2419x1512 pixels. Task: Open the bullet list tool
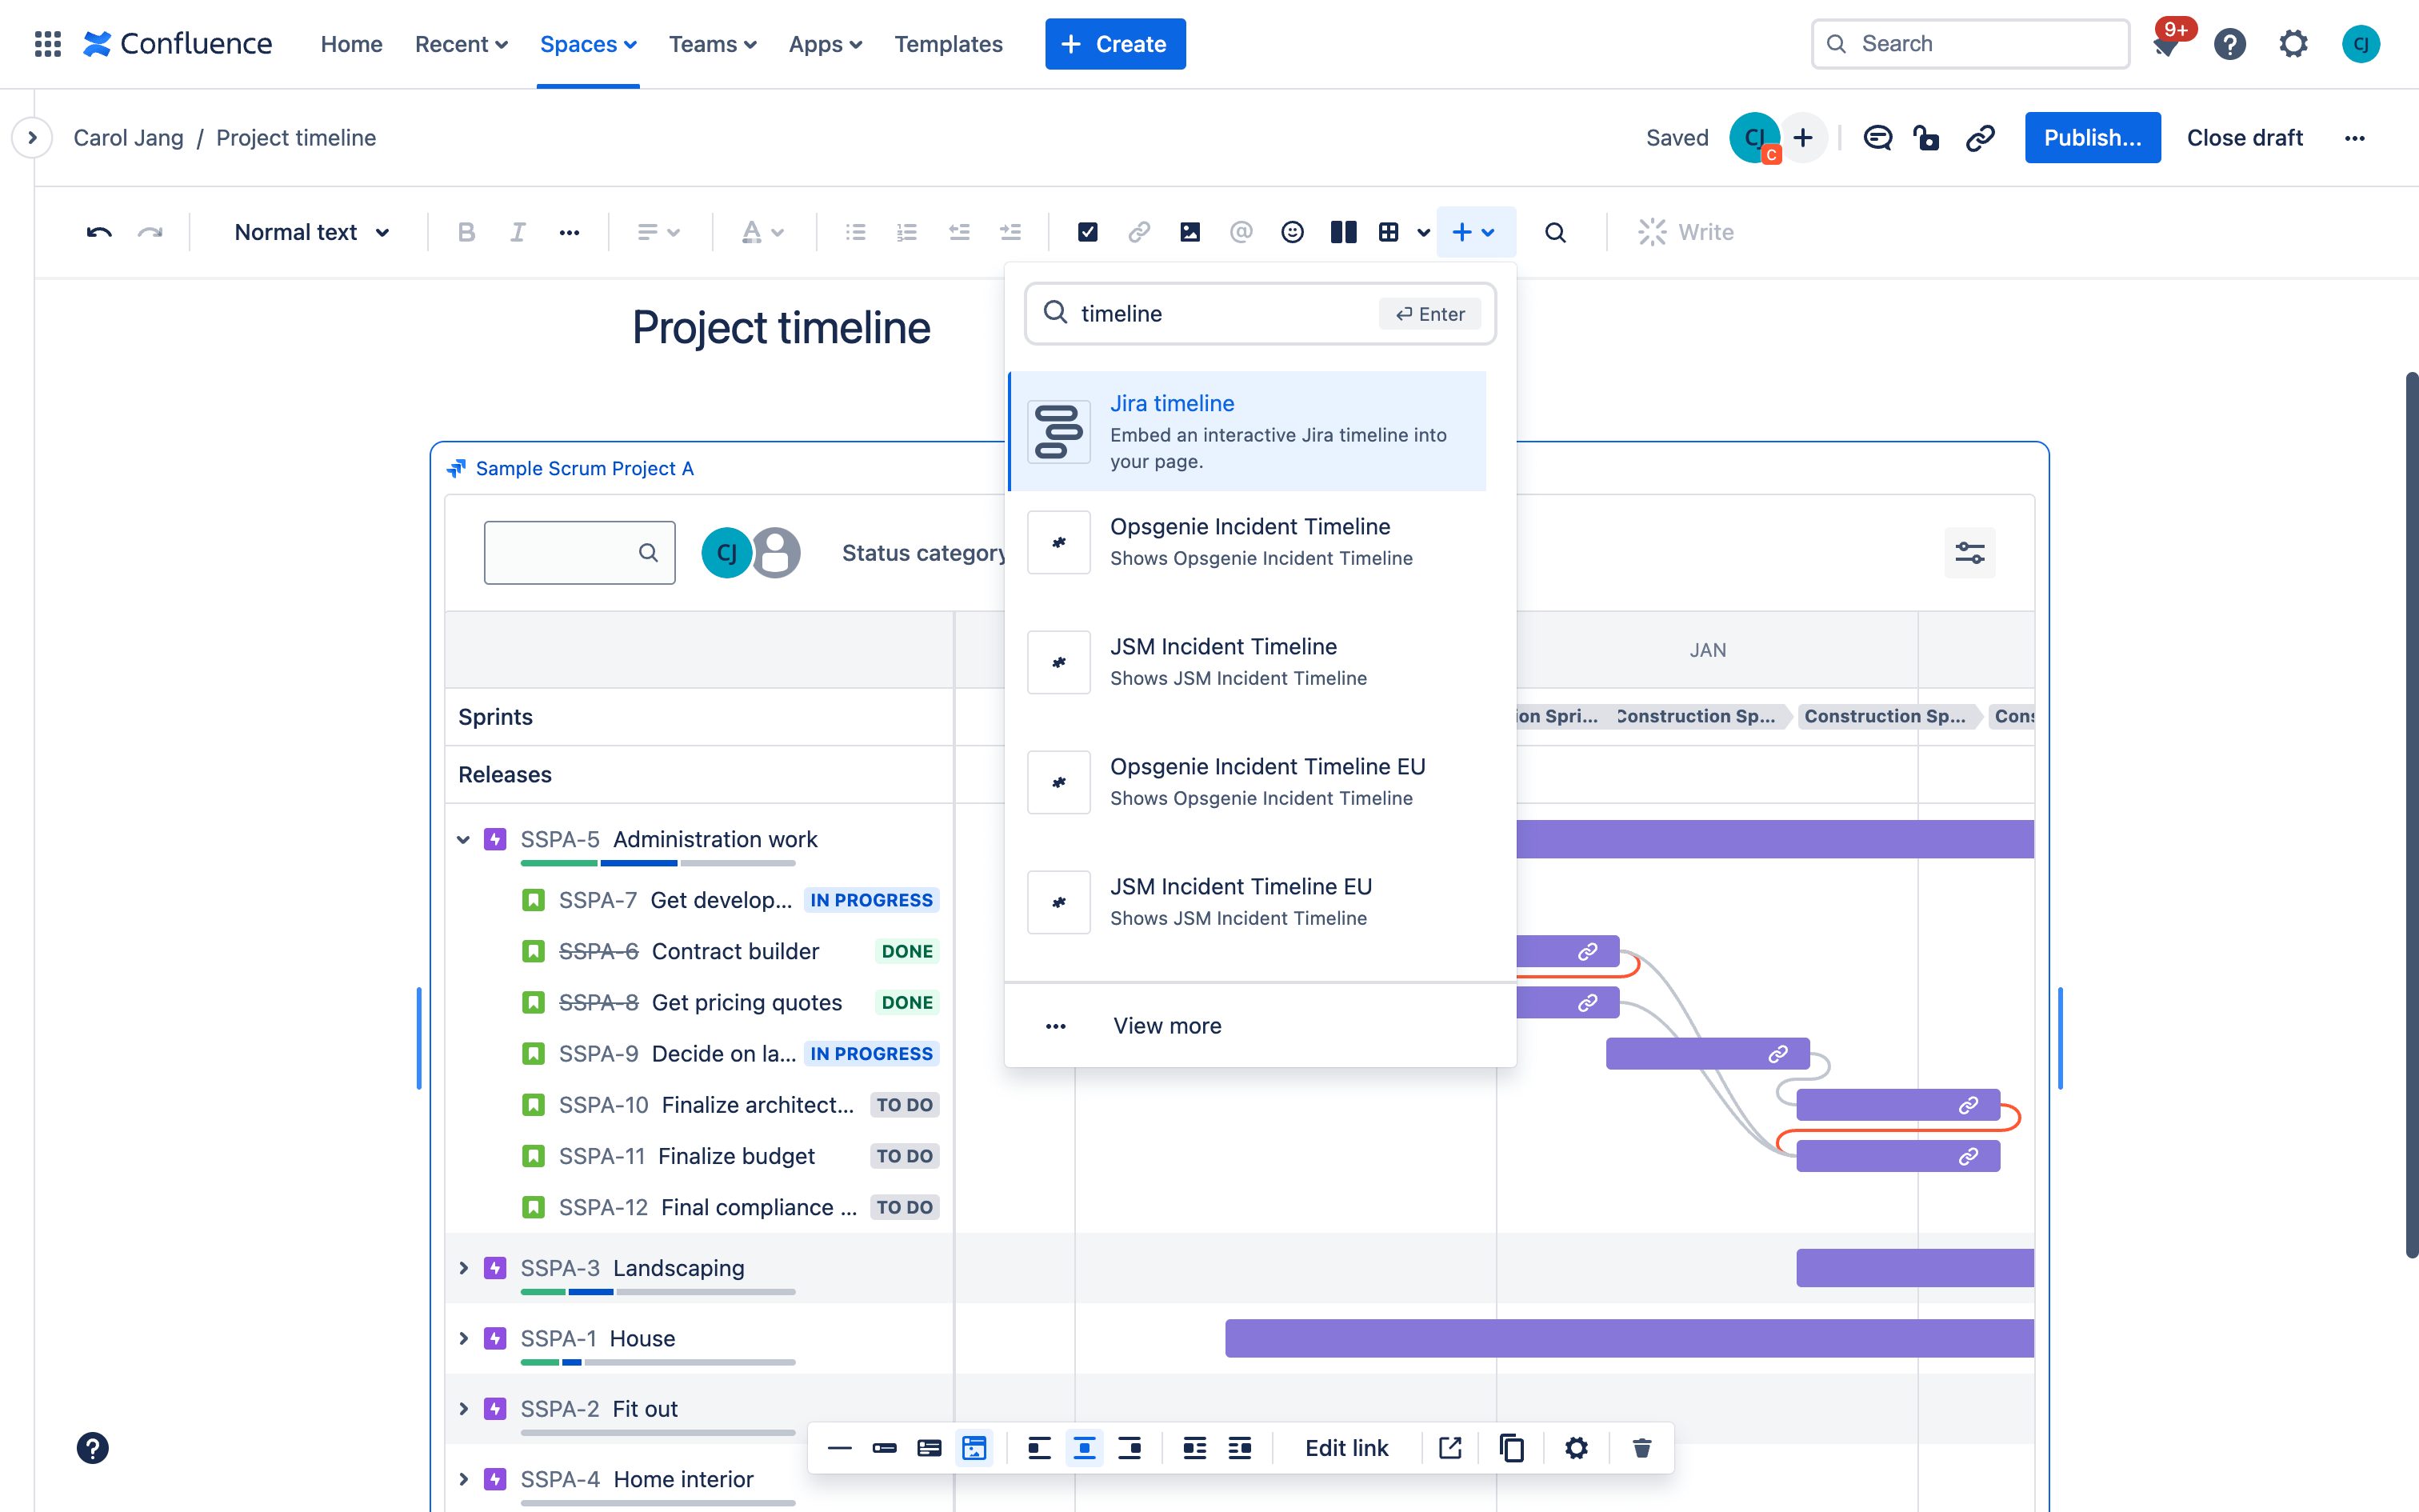(x=855, y=232)
